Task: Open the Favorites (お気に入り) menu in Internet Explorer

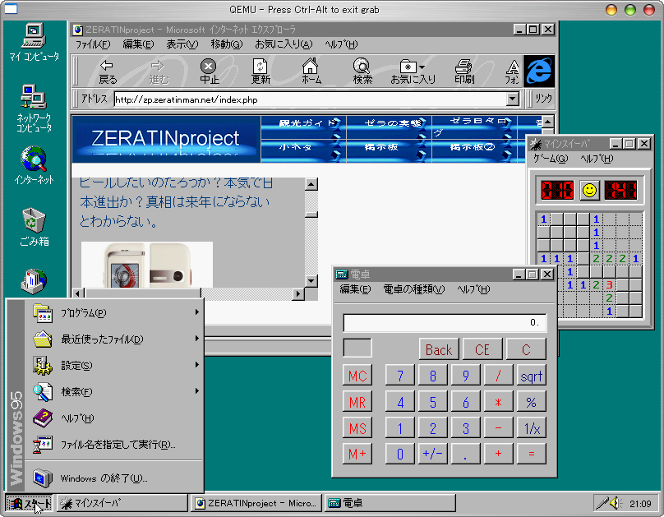Action: coord(284,44)
